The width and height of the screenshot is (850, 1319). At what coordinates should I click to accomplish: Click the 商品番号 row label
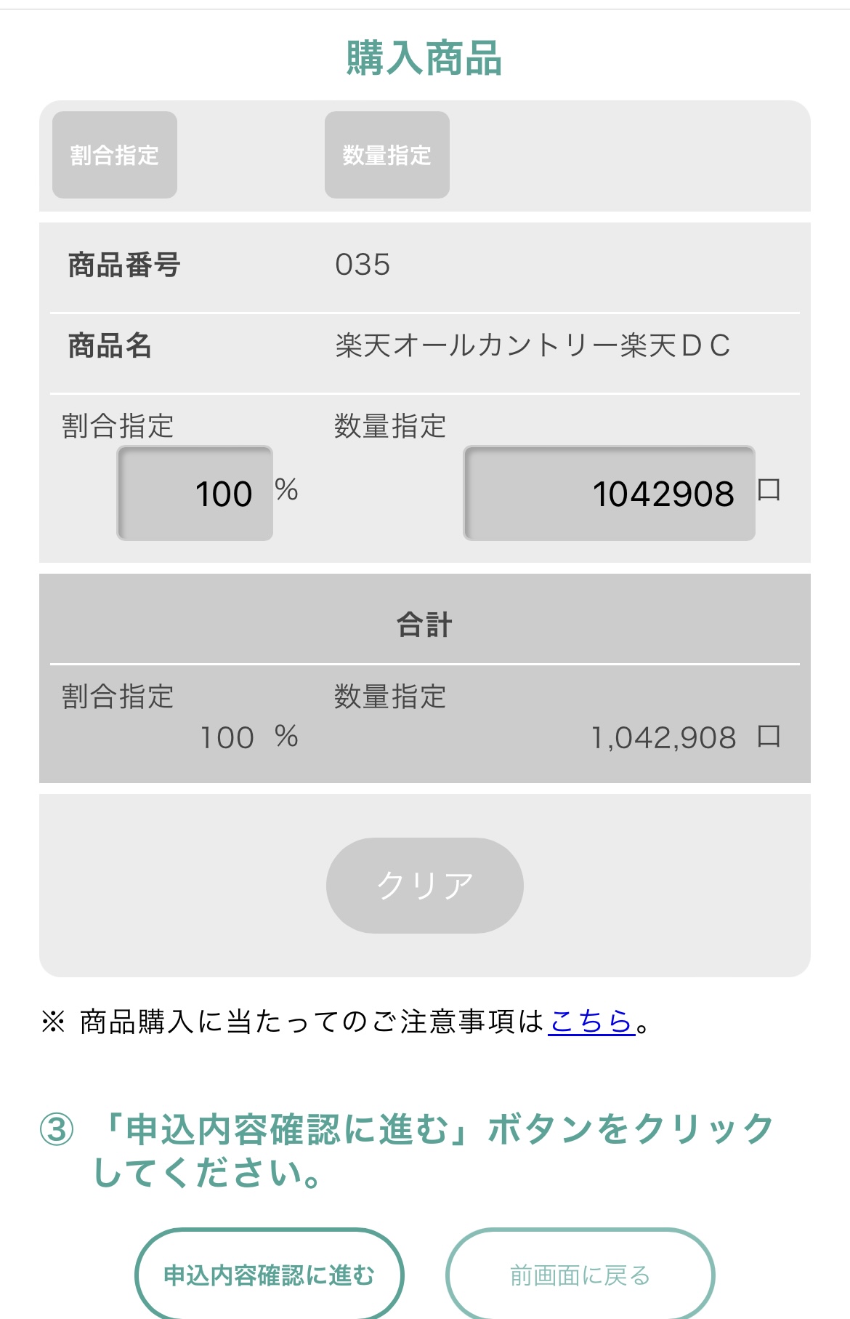tap(124, 265)
